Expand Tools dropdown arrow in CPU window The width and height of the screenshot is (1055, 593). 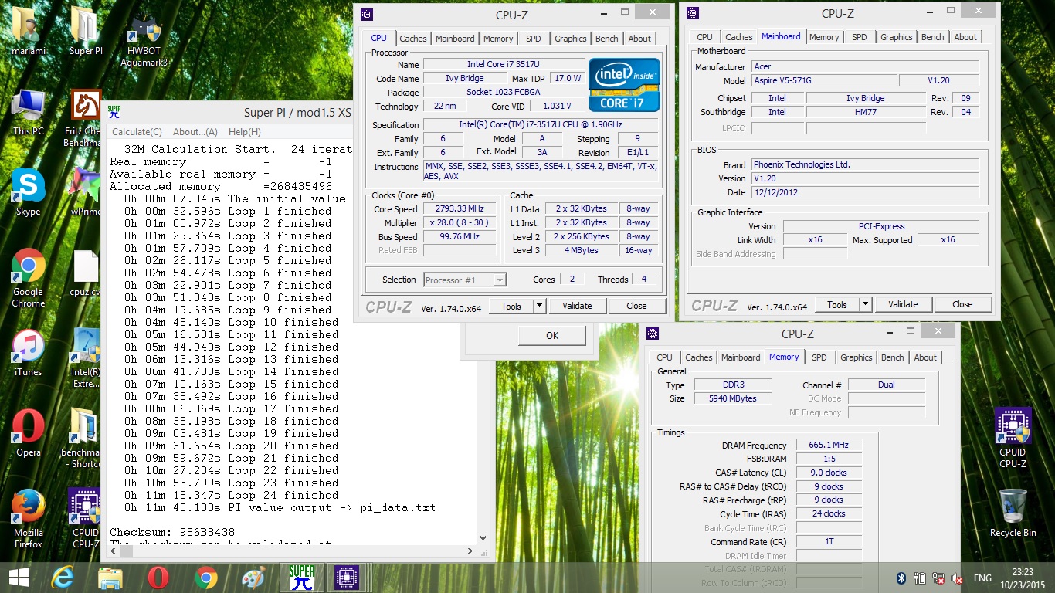click(539, 306)
